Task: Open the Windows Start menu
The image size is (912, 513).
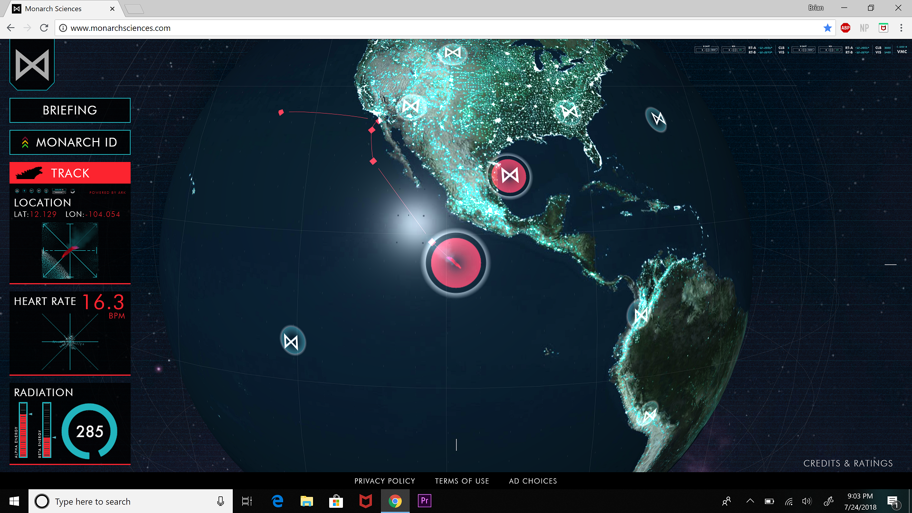Action: (14, 501)
